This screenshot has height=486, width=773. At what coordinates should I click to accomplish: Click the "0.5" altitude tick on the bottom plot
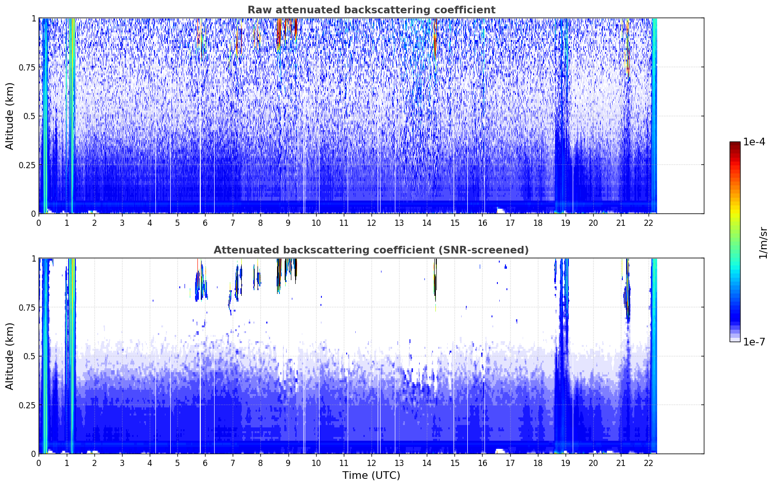click(30, 356)
